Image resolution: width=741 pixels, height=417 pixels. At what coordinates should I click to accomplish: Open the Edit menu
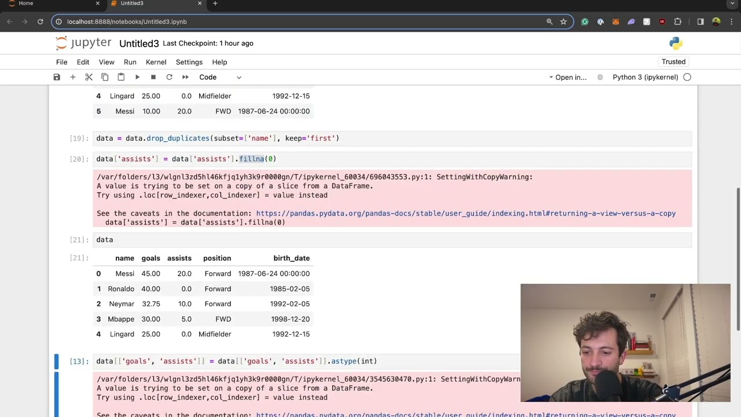click(x=83, y=62)
